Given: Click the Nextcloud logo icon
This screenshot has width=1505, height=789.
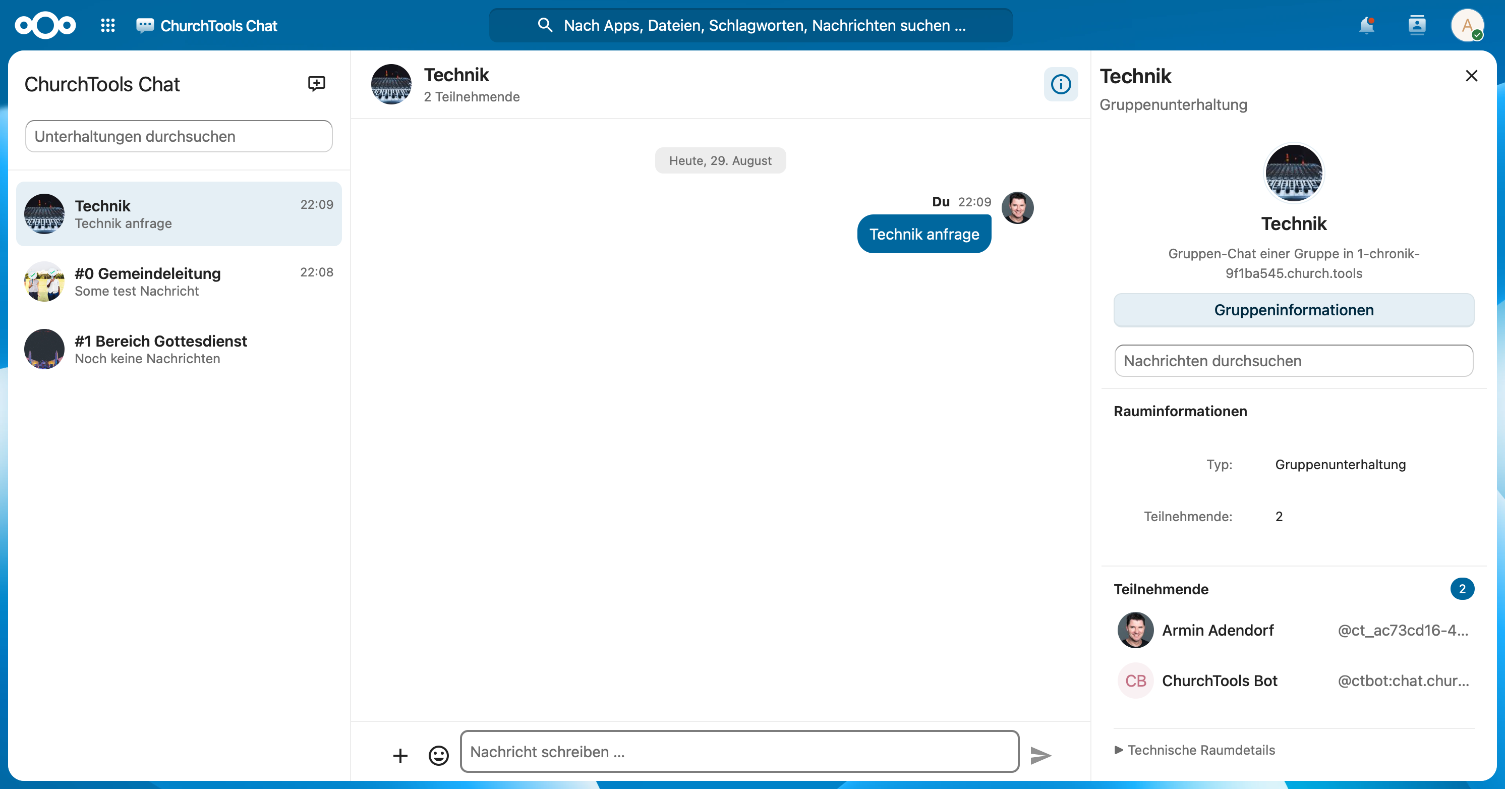Looking at the screenshot, I should pos(45,25).
